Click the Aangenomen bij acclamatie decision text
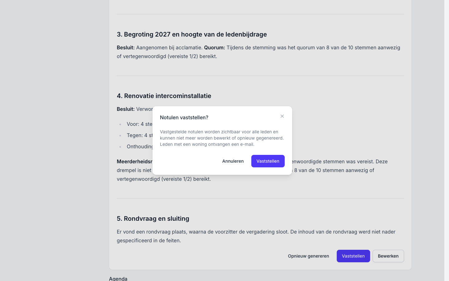449x281 pixels. (169, 47)
